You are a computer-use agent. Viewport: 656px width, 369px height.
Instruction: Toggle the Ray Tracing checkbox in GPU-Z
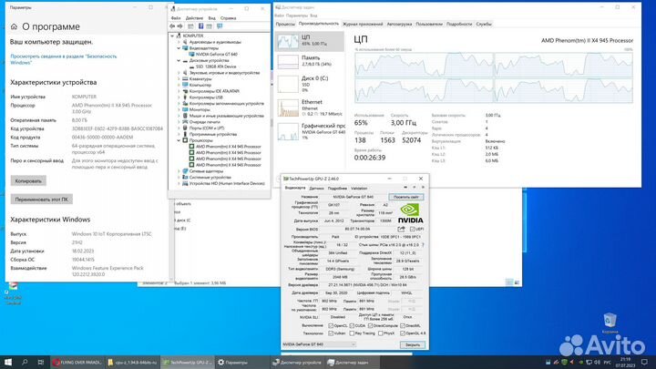coord(352,333)
